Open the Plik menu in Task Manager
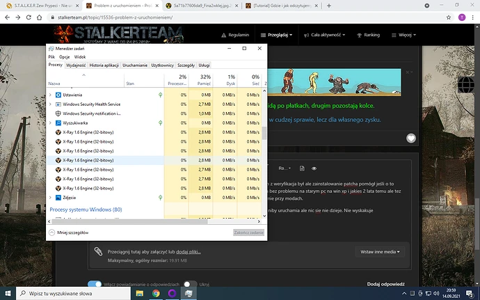Viewport: 480px width, 300px height. (51, 56)
